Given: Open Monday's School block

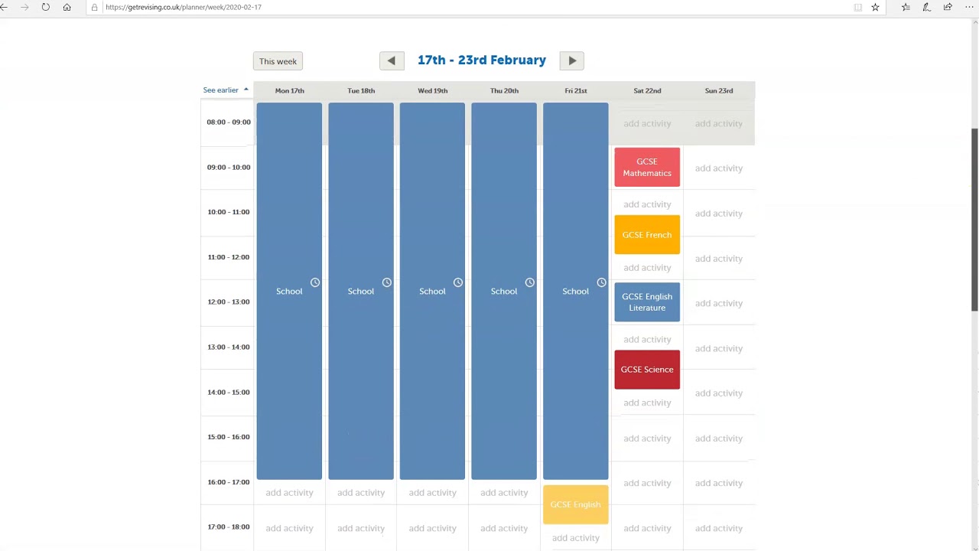Looking at the screenshot, I should pos(289,291).
